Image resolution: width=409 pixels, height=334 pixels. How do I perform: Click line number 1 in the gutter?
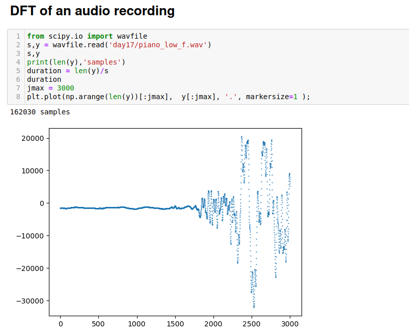pyautogui.click(x=18, y=36)
